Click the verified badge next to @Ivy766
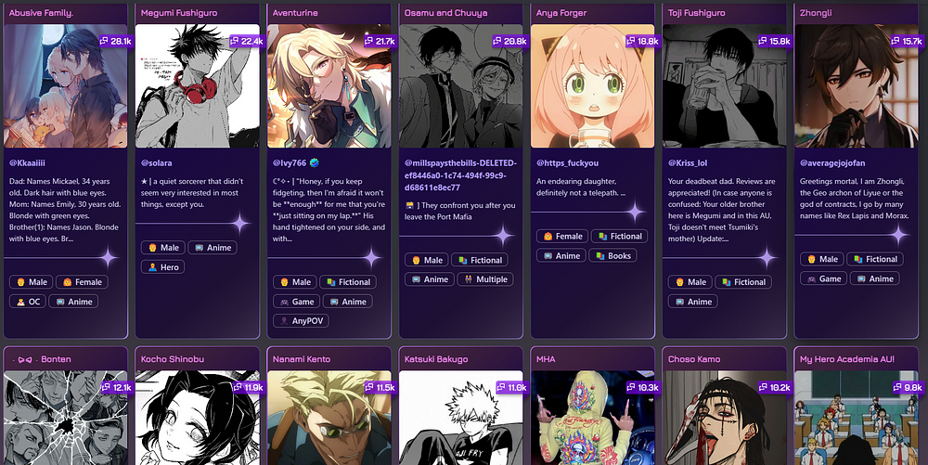Screen dimensions: 928x465 315,162
